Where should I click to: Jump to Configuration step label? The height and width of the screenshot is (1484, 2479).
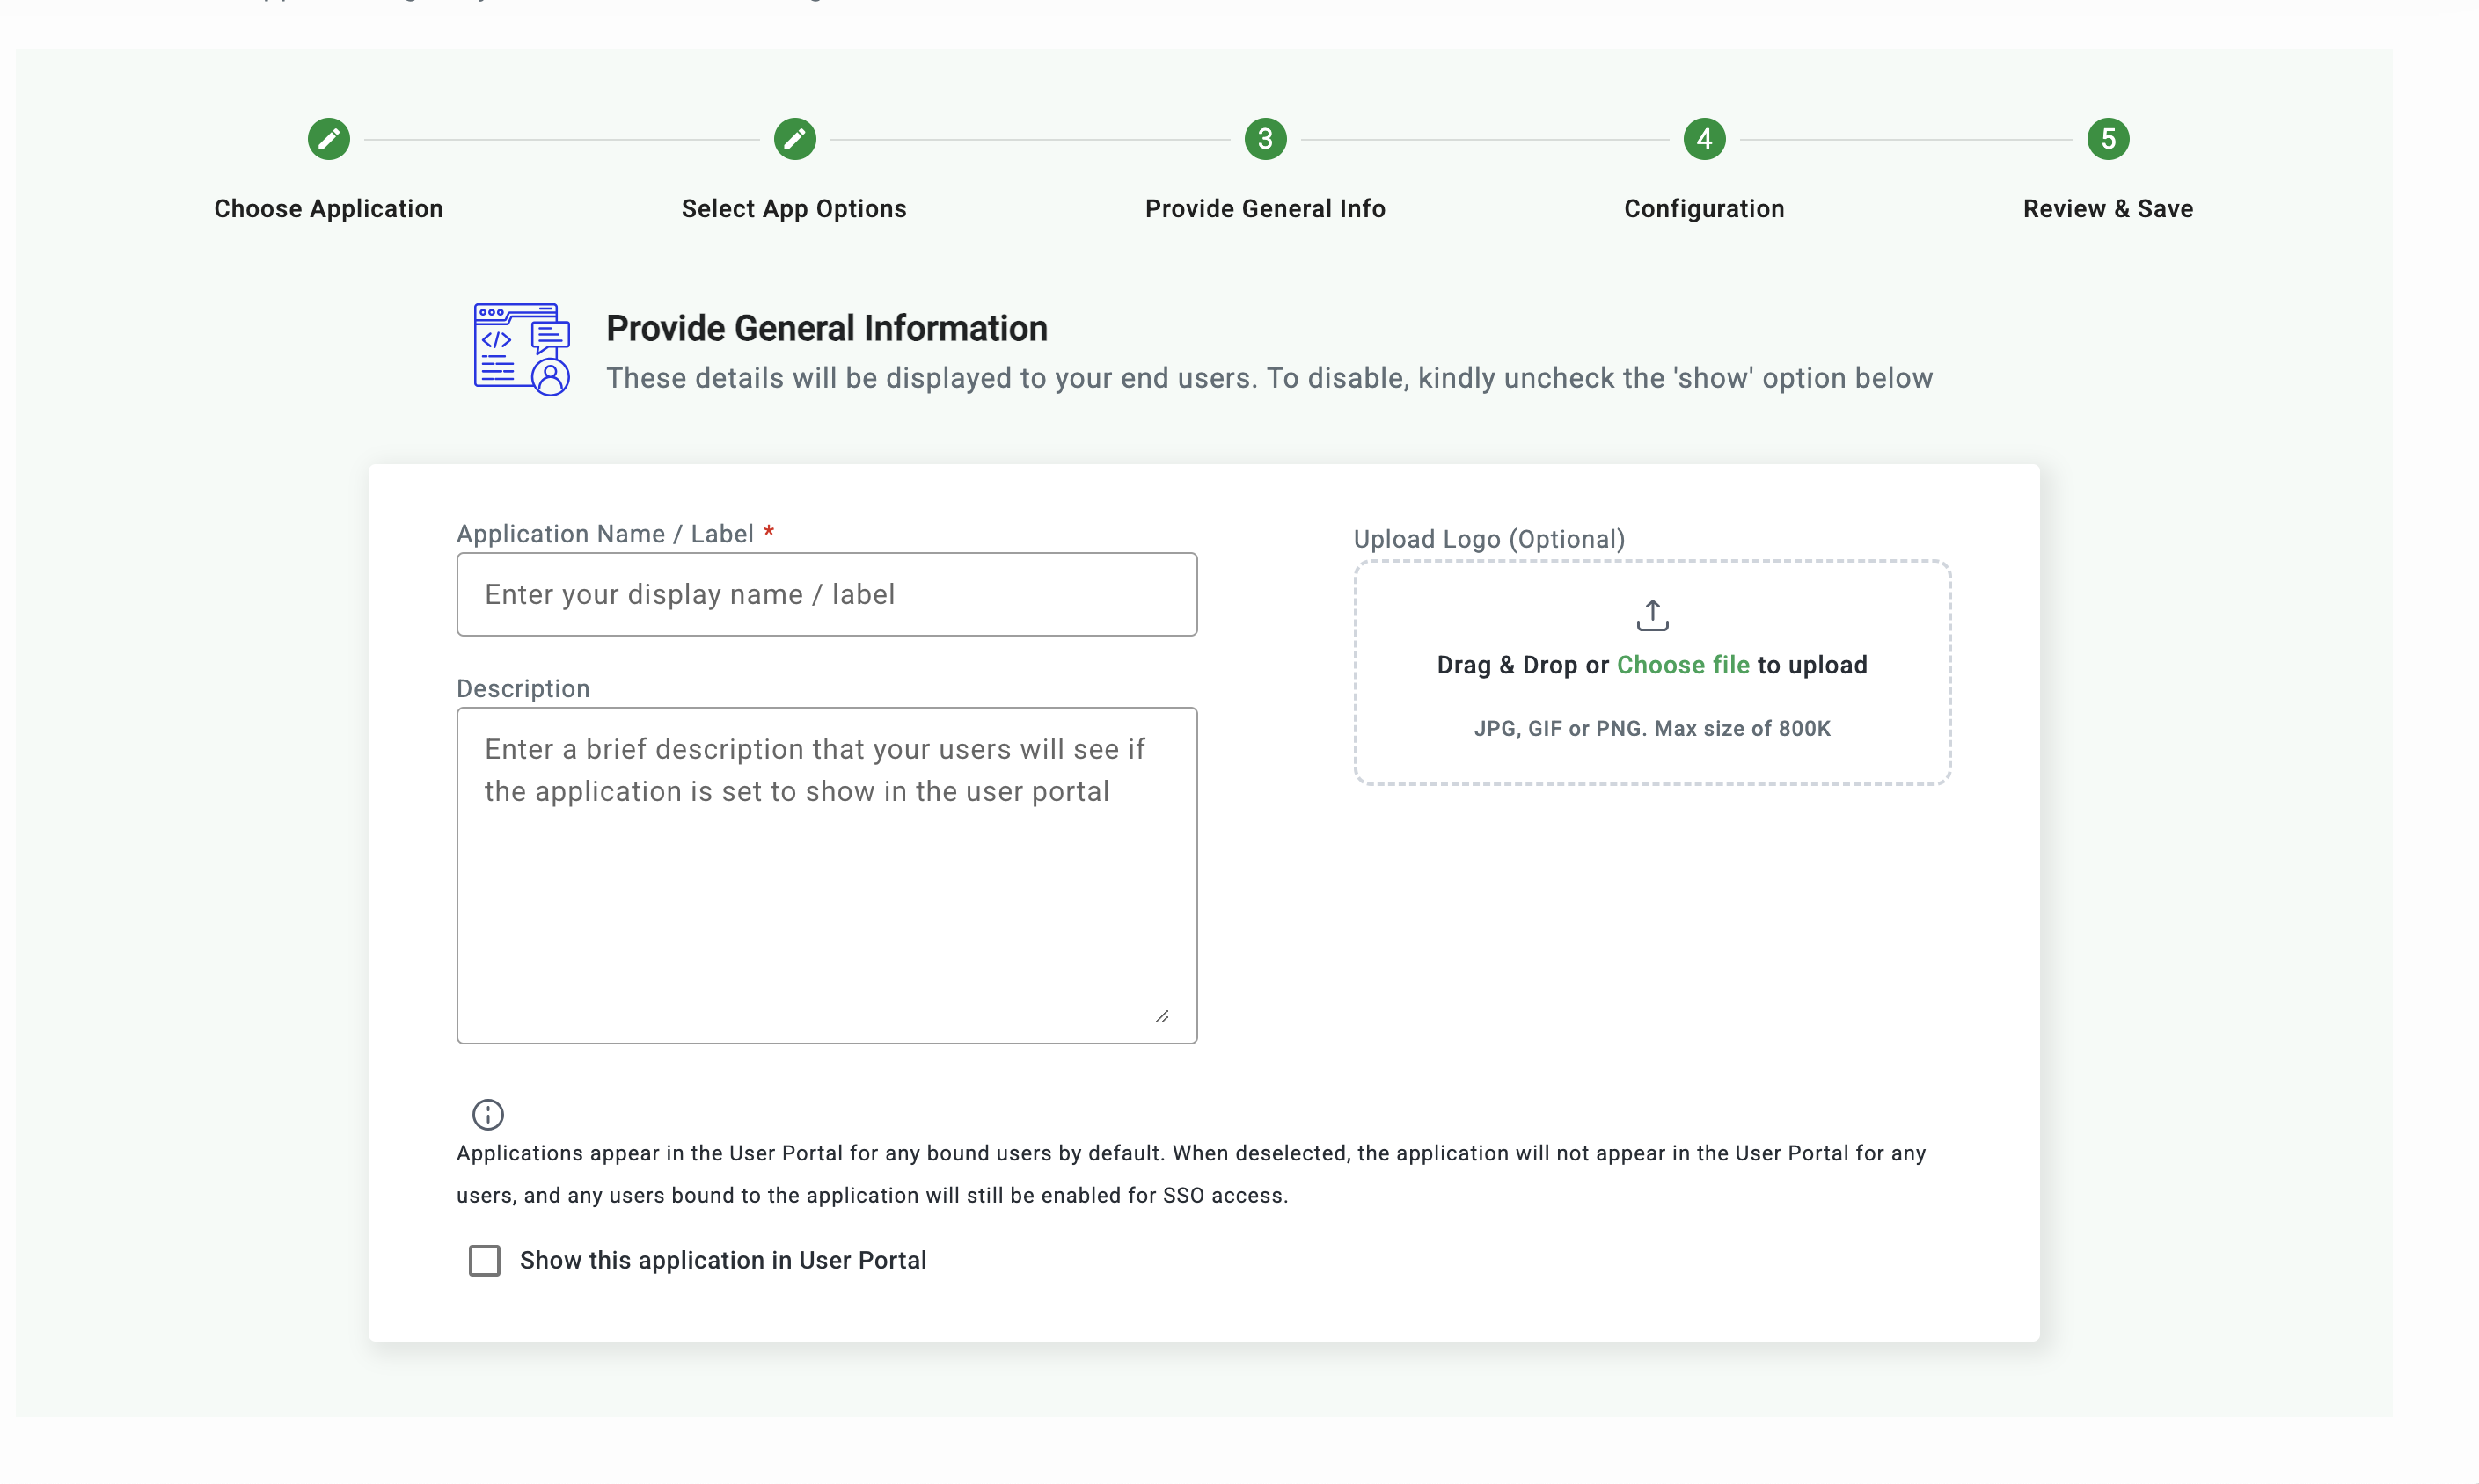[x=1704, y=209]
